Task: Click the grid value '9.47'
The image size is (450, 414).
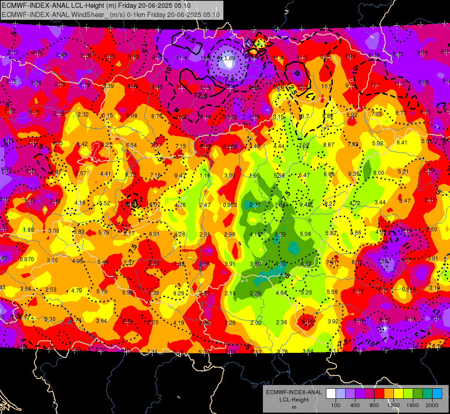Action: point(180,175)
